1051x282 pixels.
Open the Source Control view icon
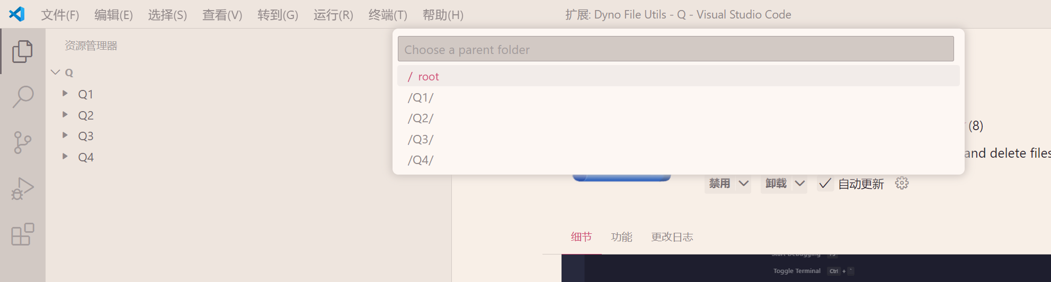tap(22, 142)
